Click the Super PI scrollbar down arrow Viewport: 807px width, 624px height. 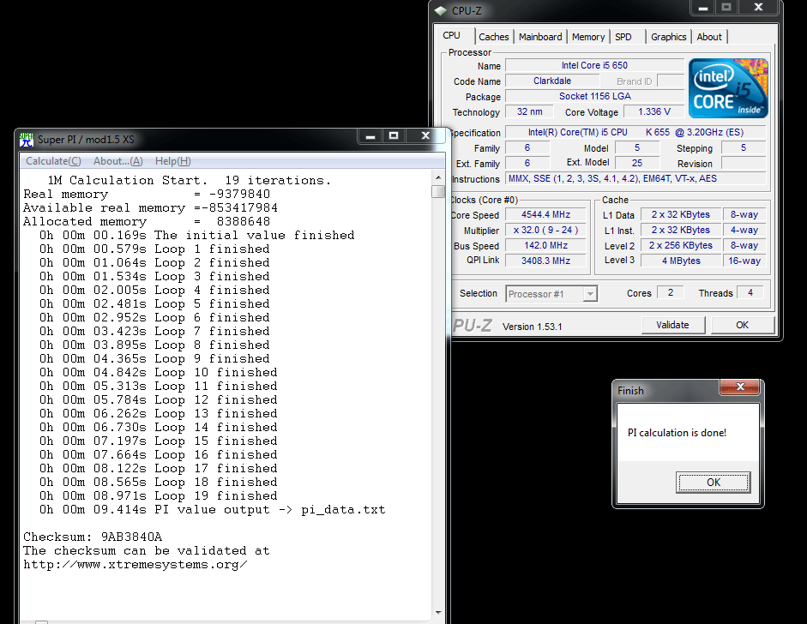click(x=438, y=612)
